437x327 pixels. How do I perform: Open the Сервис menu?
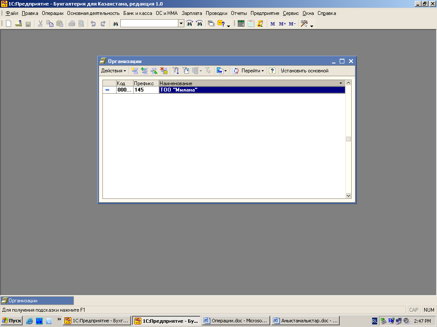pyautogui.click(x=291, y=13)
